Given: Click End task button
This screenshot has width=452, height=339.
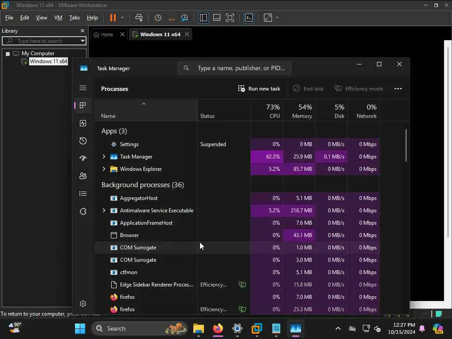Looking at the screenshot, I should [308, 89].
